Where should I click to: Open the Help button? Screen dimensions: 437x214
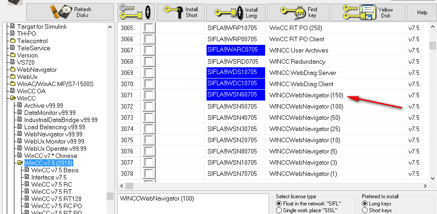coord(422,13)
